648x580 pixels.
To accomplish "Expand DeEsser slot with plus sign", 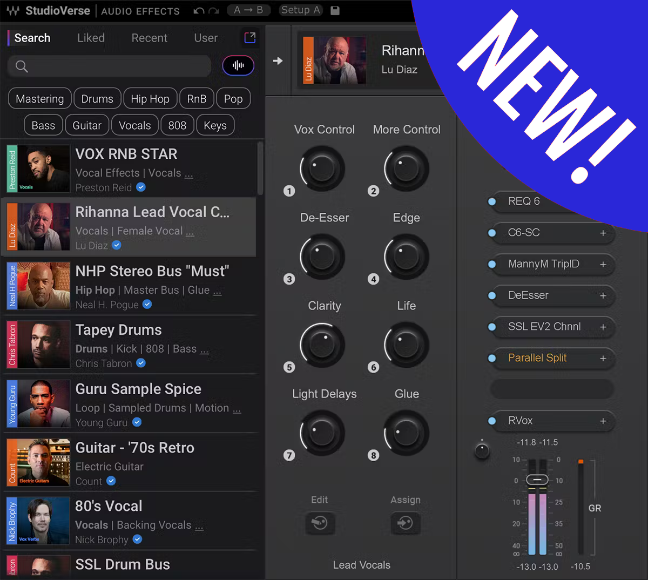I will 603,295.
